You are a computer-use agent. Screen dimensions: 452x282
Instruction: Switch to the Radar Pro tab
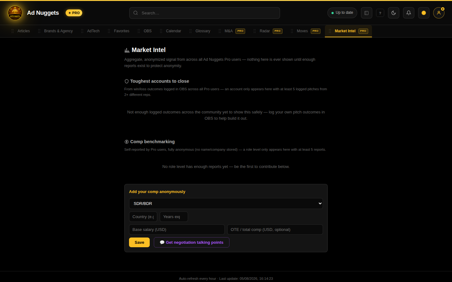pos(268,31)
